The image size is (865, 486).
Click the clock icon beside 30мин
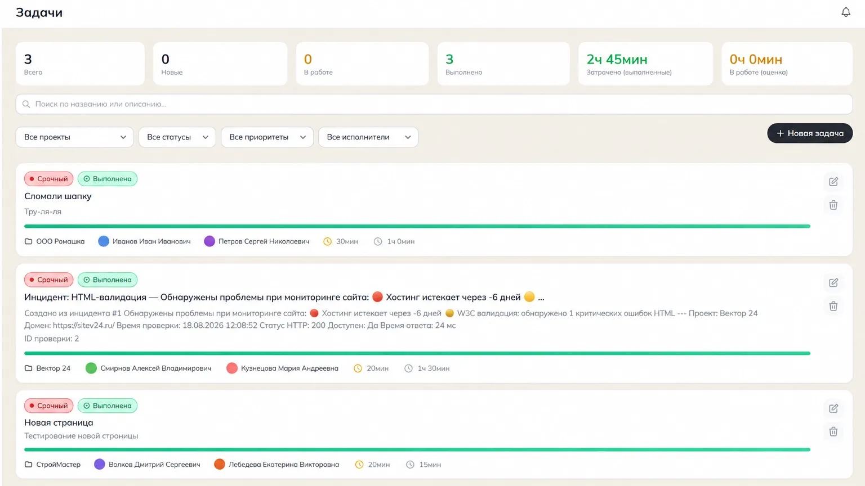(x=327, y=241)
